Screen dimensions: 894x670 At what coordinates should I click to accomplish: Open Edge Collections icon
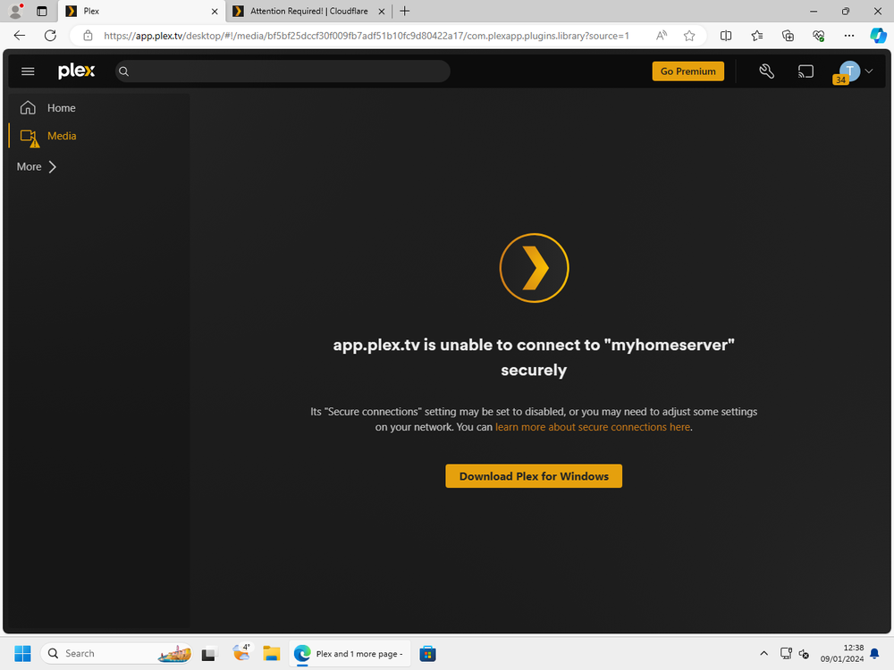click(x=788, y=36)
